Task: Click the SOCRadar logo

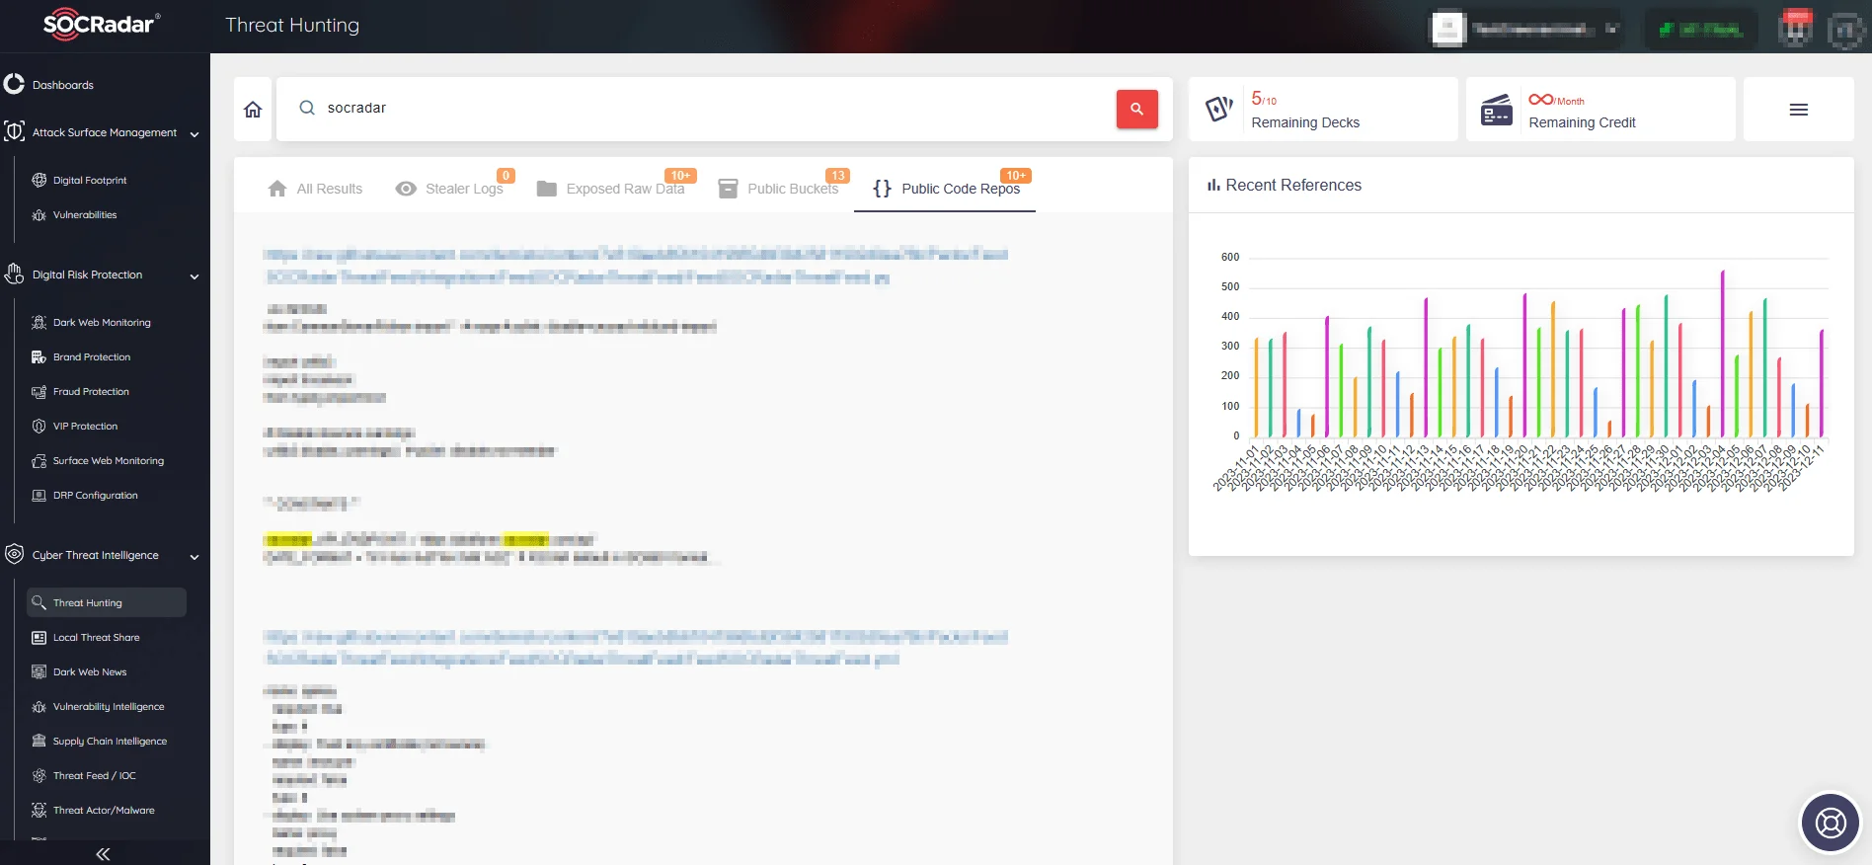Action: click(x=102, y=25)
